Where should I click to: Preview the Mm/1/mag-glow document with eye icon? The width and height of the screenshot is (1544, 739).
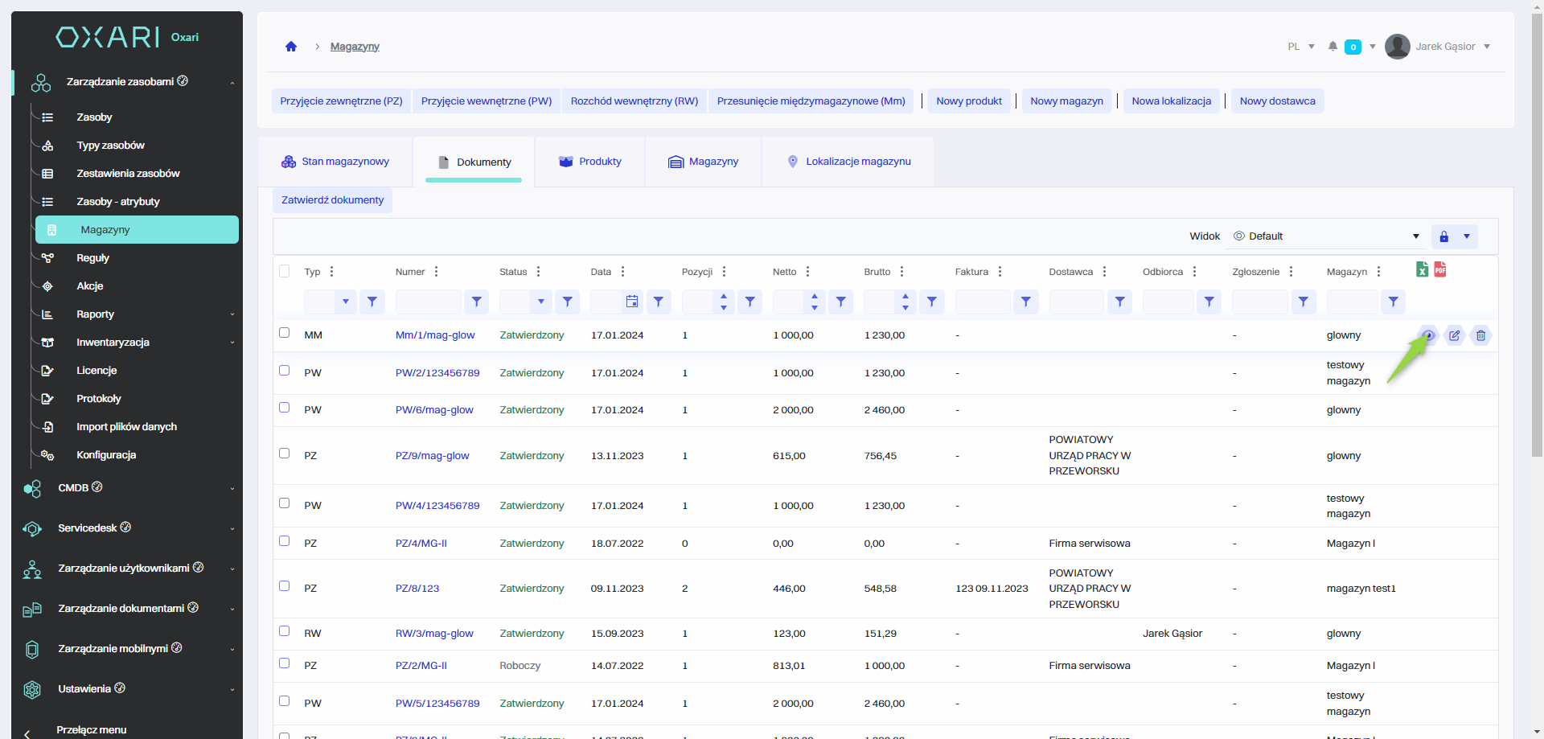pos(1428,335)
